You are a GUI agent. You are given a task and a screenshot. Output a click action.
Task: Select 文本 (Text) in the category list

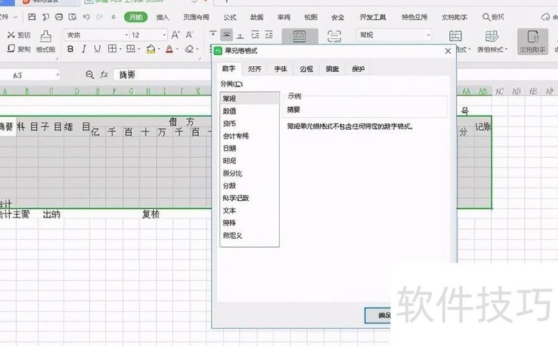tap(229, 210)
